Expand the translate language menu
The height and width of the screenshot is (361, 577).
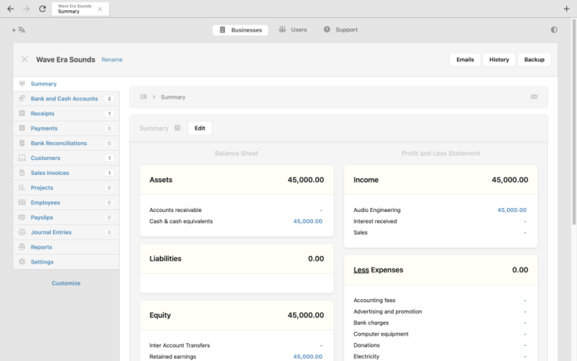pyautogui.click(x=20, y=30)
